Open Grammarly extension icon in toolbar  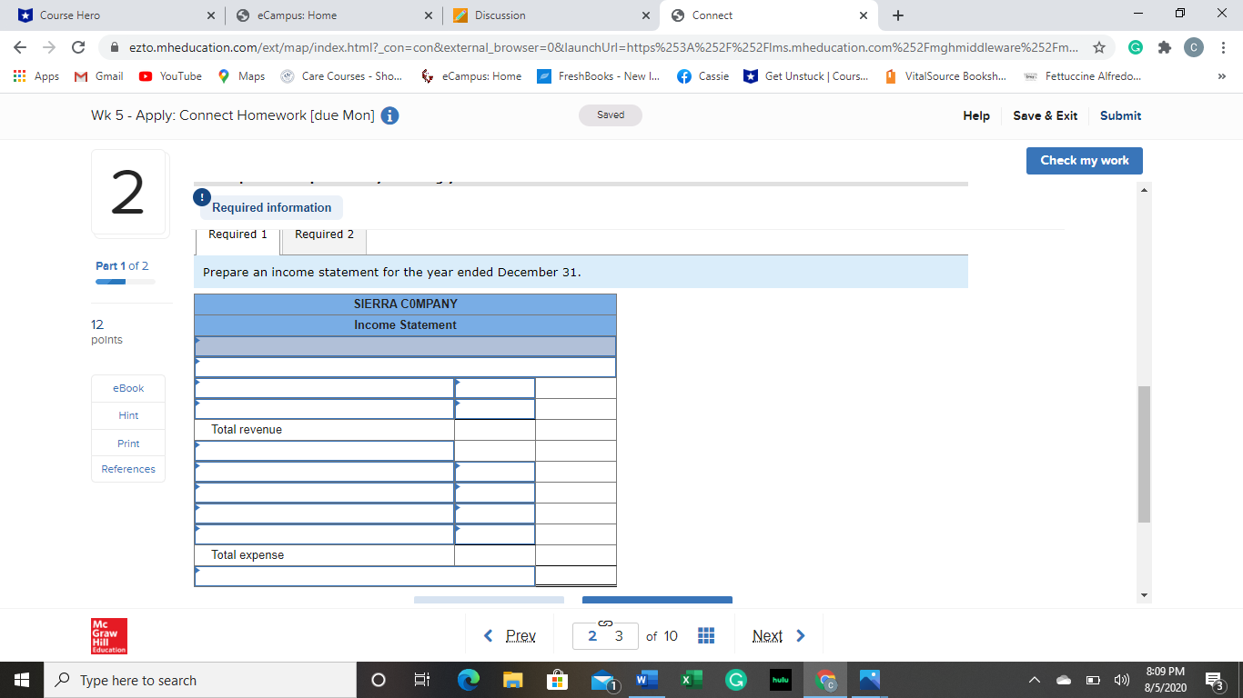coord(1135,47)
